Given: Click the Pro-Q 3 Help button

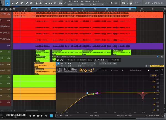Looking at the screenshot, I should 156,70.
